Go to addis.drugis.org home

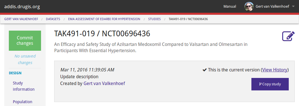(22, 7)
